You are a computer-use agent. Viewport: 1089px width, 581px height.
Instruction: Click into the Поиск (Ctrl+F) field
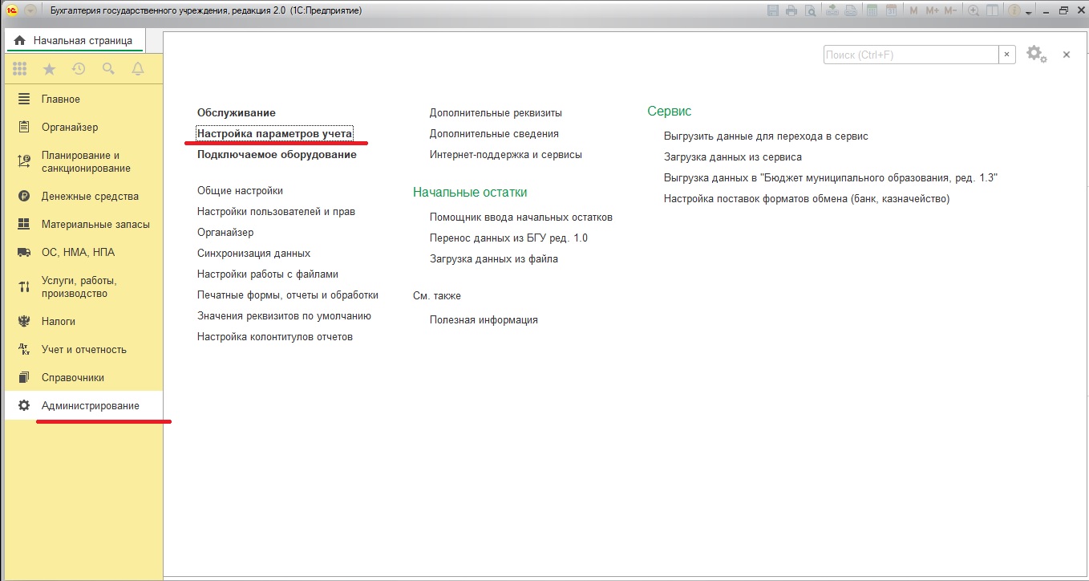tap(909, 55)
